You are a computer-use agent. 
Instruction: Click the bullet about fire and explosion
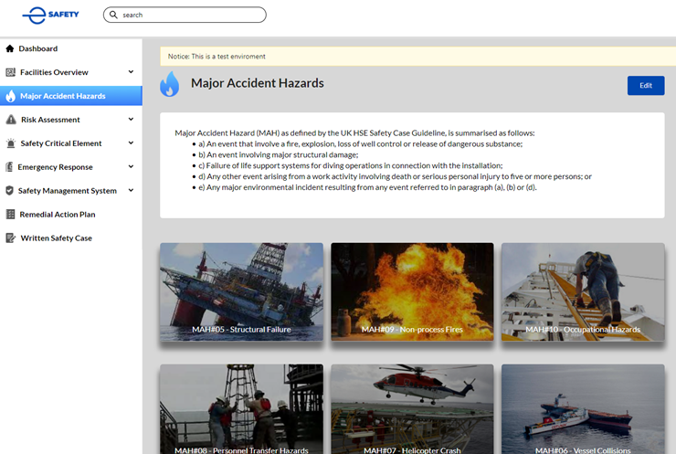click(x=361, y=144)
